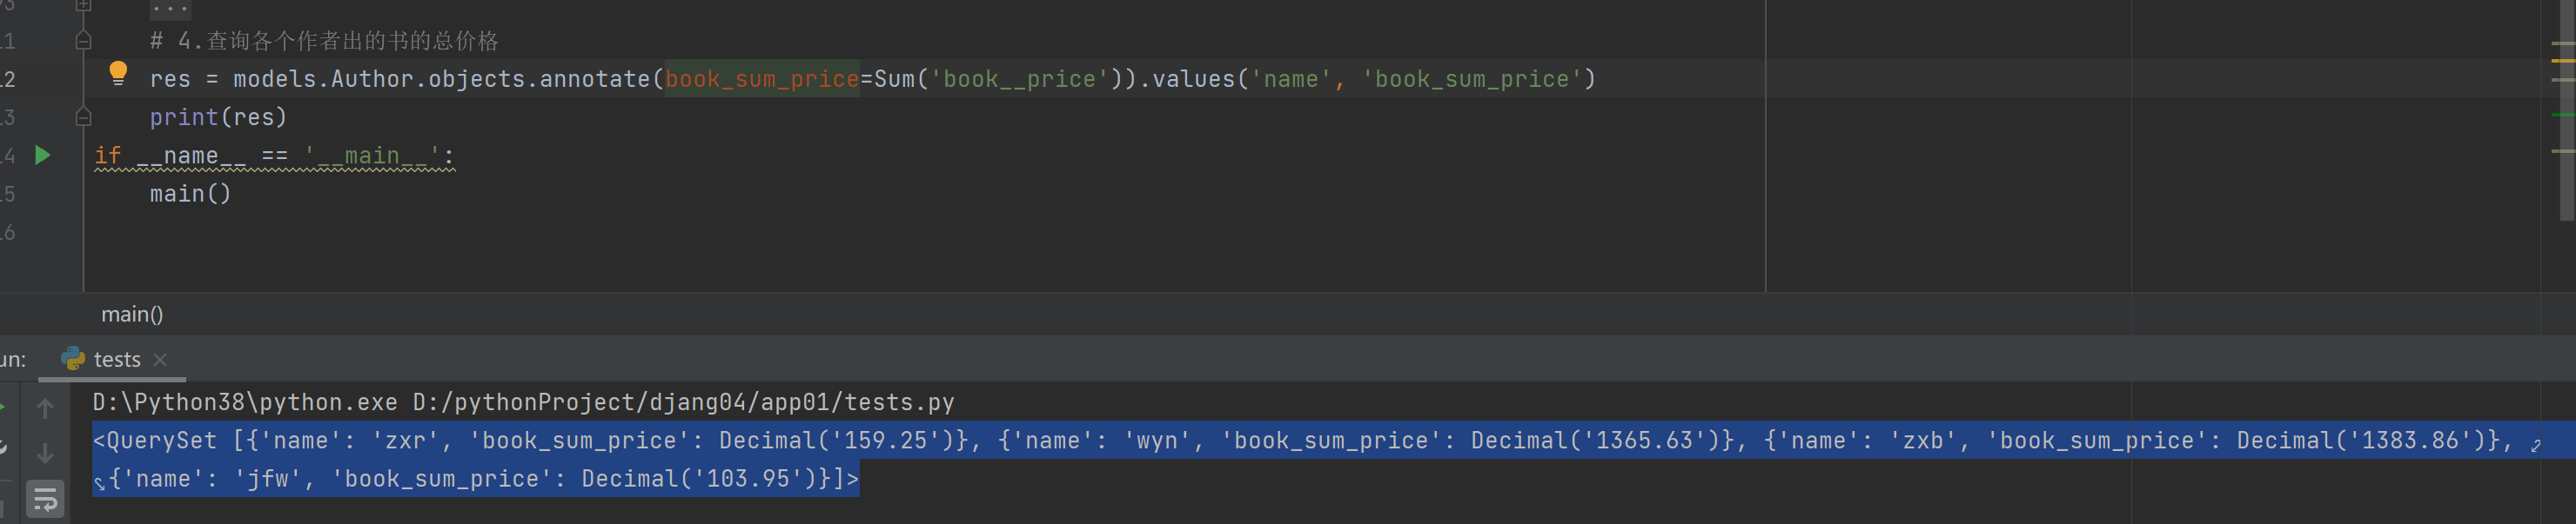Click the up arrow in the Run console

point(45,408)
